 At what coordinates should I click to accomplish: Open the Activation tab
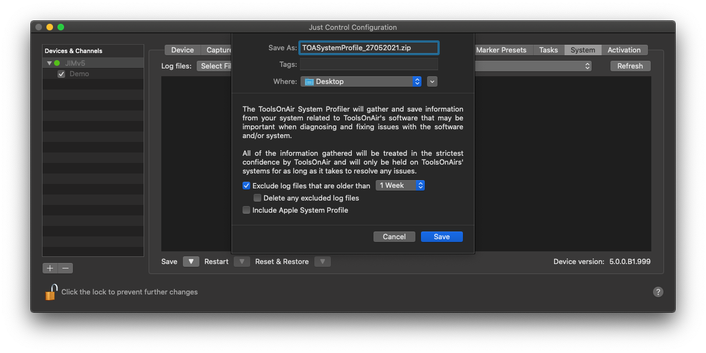coord(624,50)
